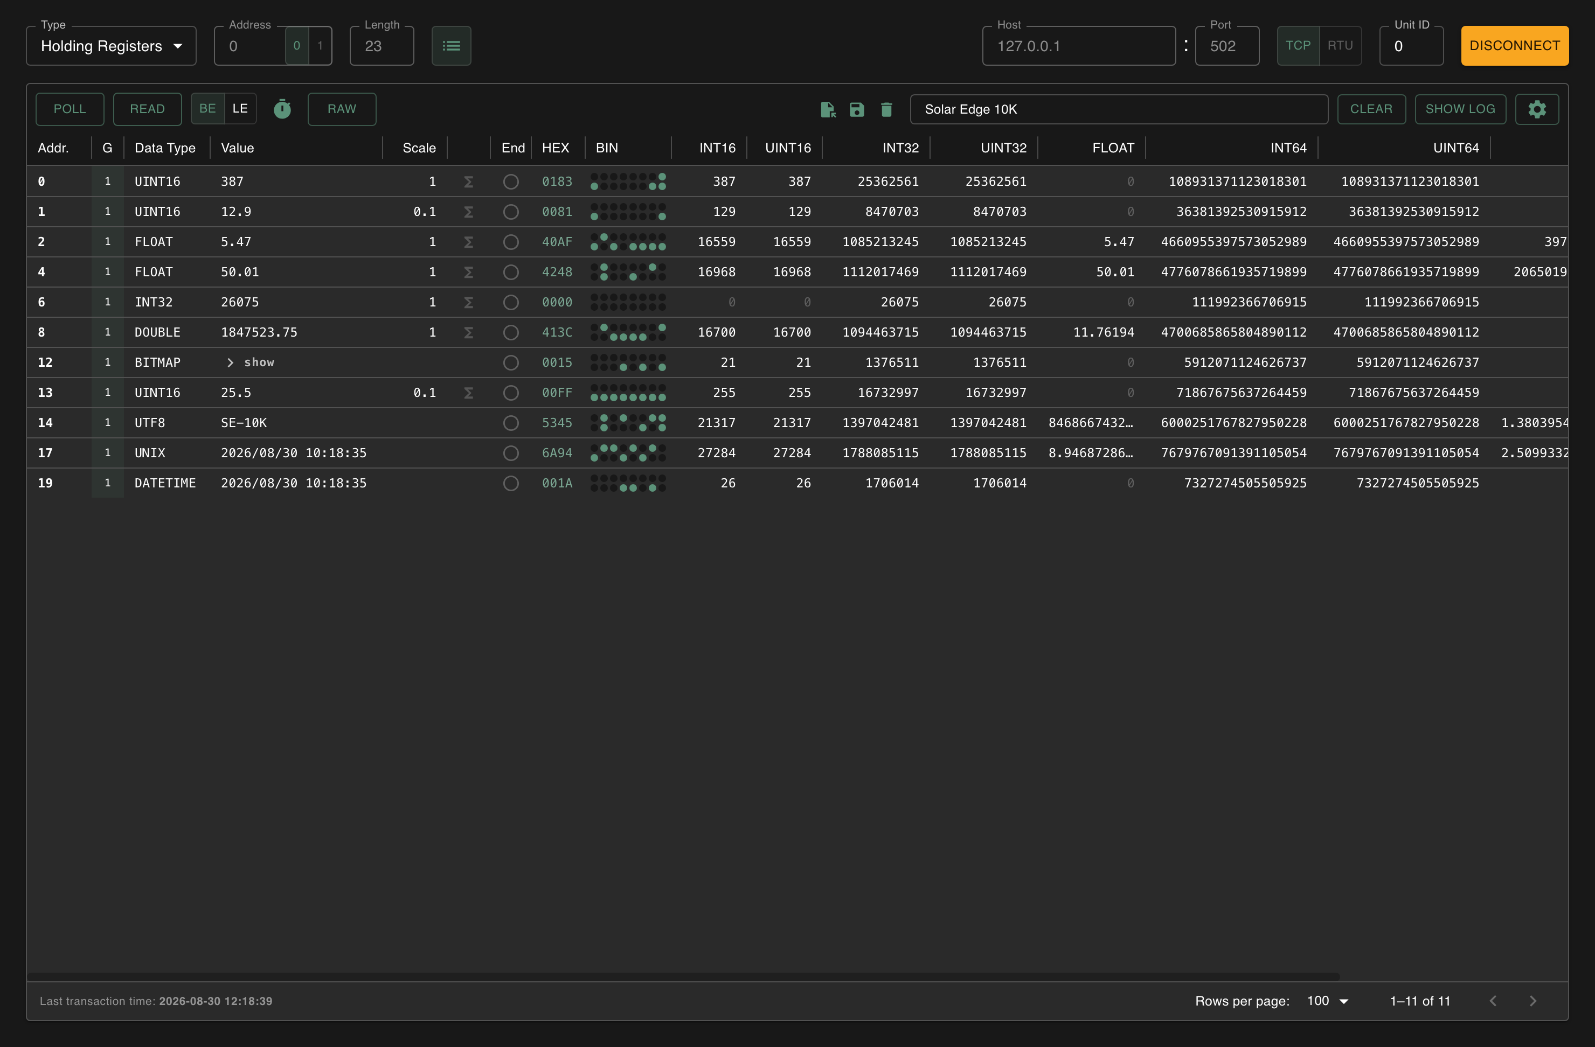The width and height of the screenshot is (1595, 1047).
Task: Click the RAW button
Action: 342,109
